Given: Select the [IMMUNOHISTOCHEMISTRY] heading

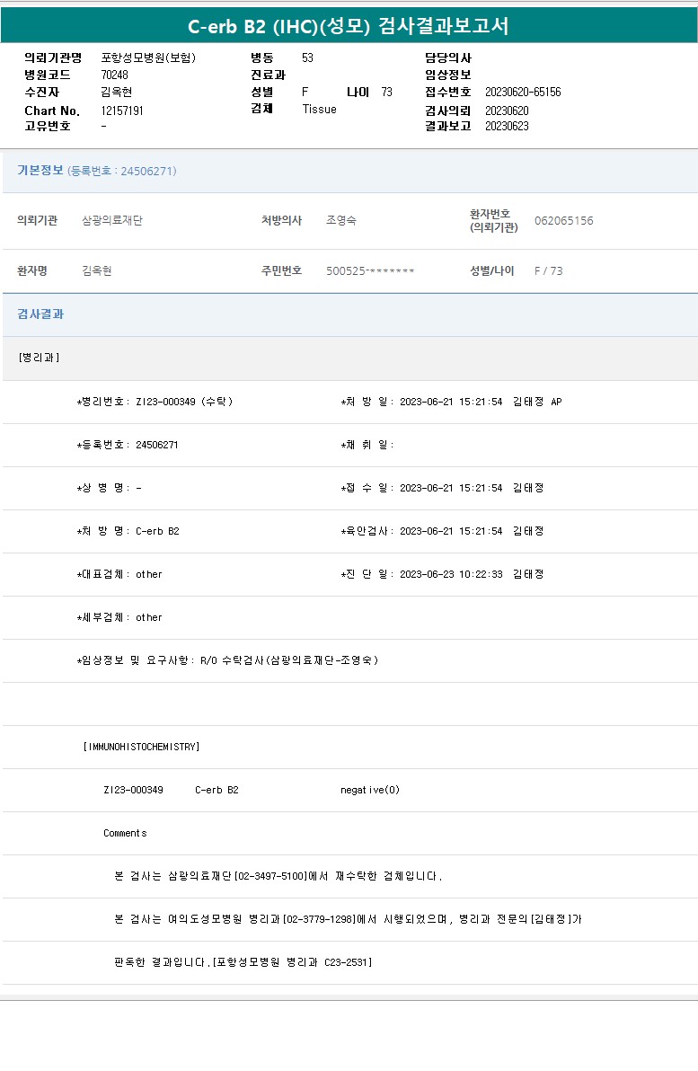Looking at the screenshot, I should tap(141, 747).
